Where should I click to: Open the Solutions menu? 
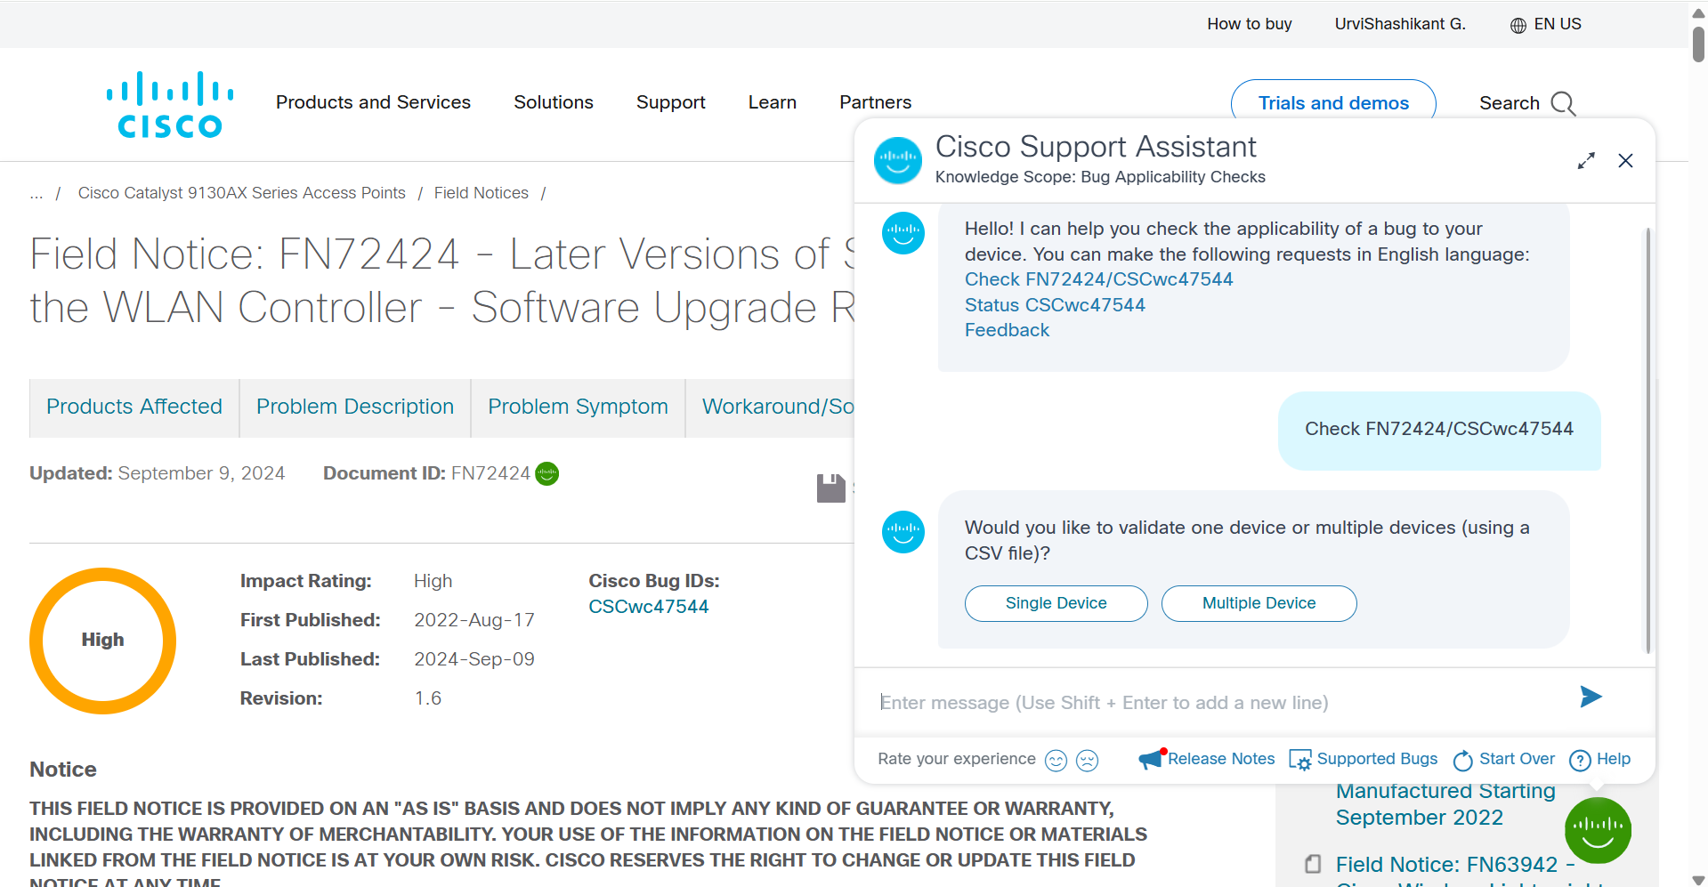(554, 102)
